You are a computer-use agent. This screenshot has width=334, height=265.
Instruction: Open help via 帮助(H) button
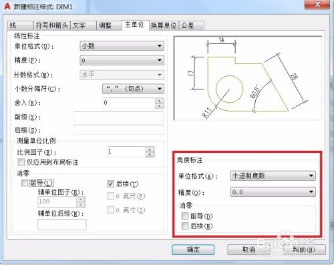(x=304, y=250)
